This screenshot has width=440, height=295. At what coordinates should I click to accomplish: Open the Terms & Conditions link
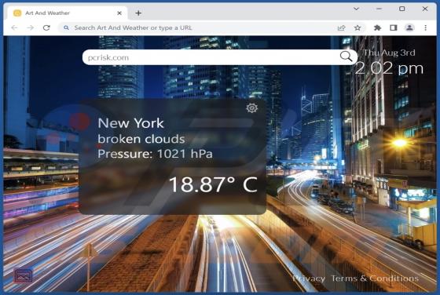(x=375, y=279)
